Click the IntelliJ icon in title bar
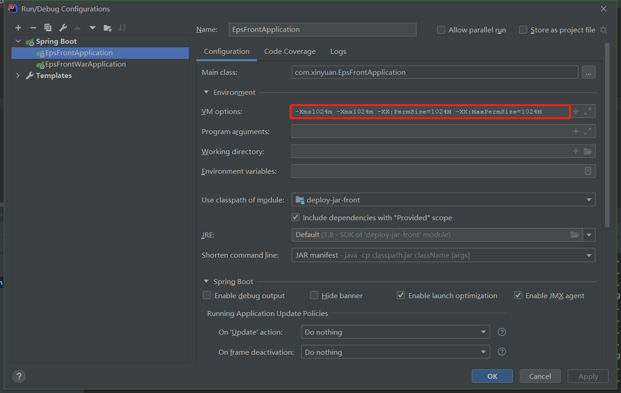621x393 pixels. [13, 9]
